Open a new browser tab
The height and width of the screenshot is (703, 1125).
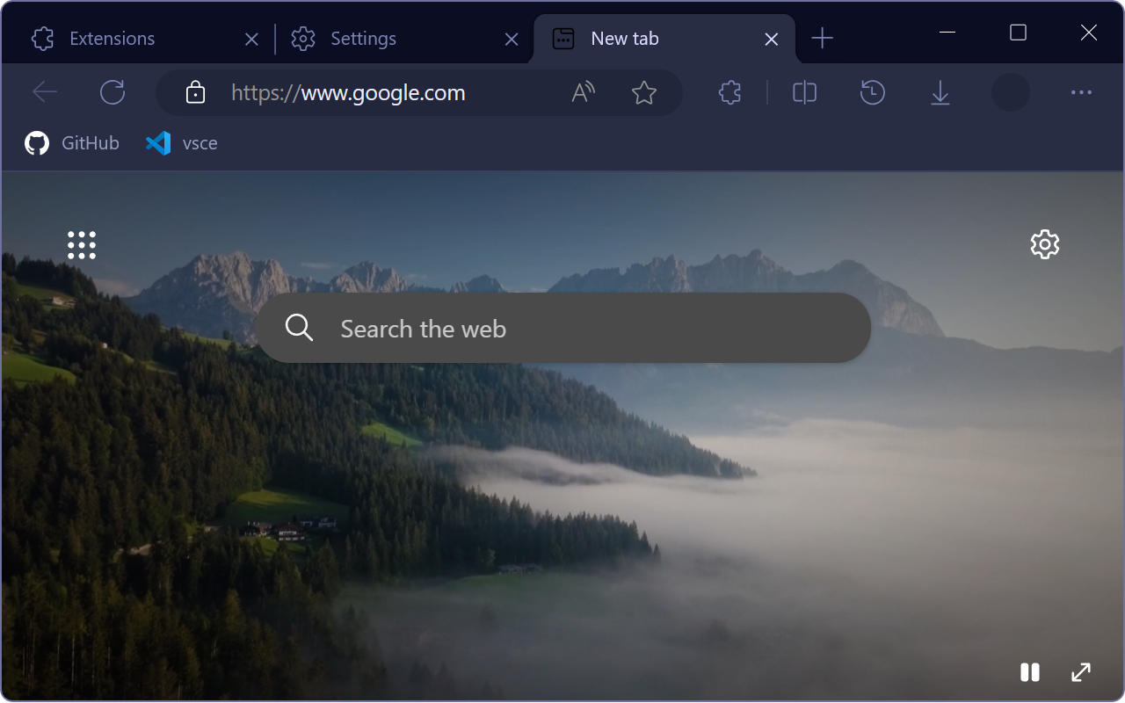pos(822,38)
